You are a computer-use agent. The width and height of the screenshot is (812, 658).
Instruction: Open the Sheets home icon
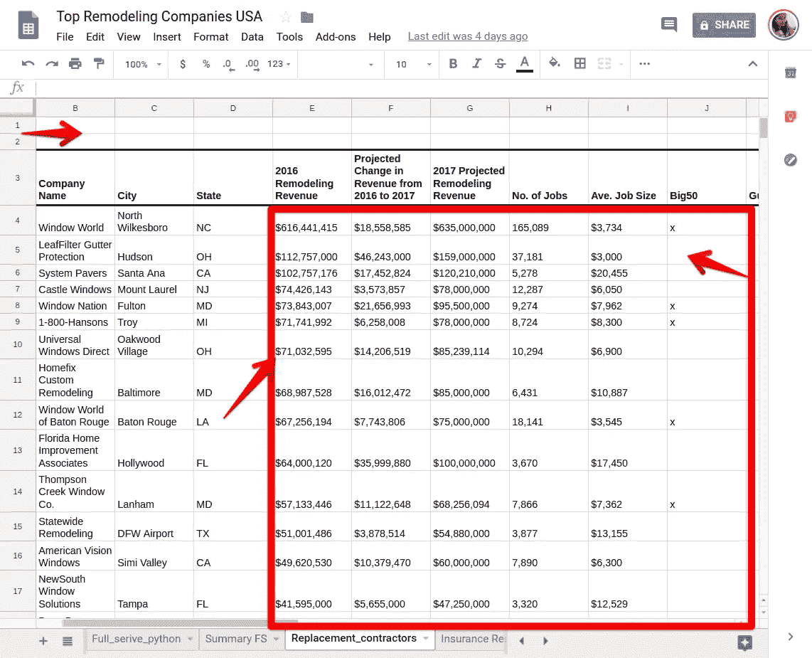(x=28, y=24)
